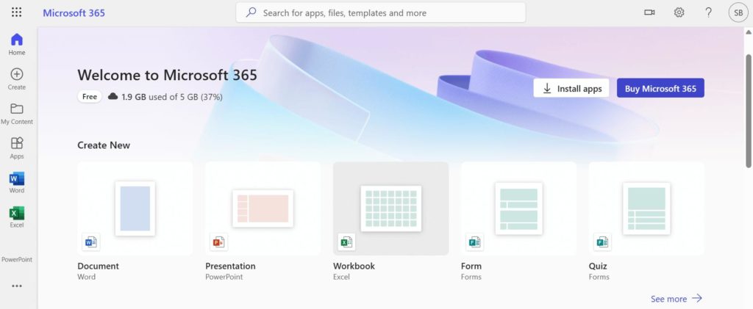Go to Home in the sidebar
Screen dimensions: 753x309
tap(16, 44)
